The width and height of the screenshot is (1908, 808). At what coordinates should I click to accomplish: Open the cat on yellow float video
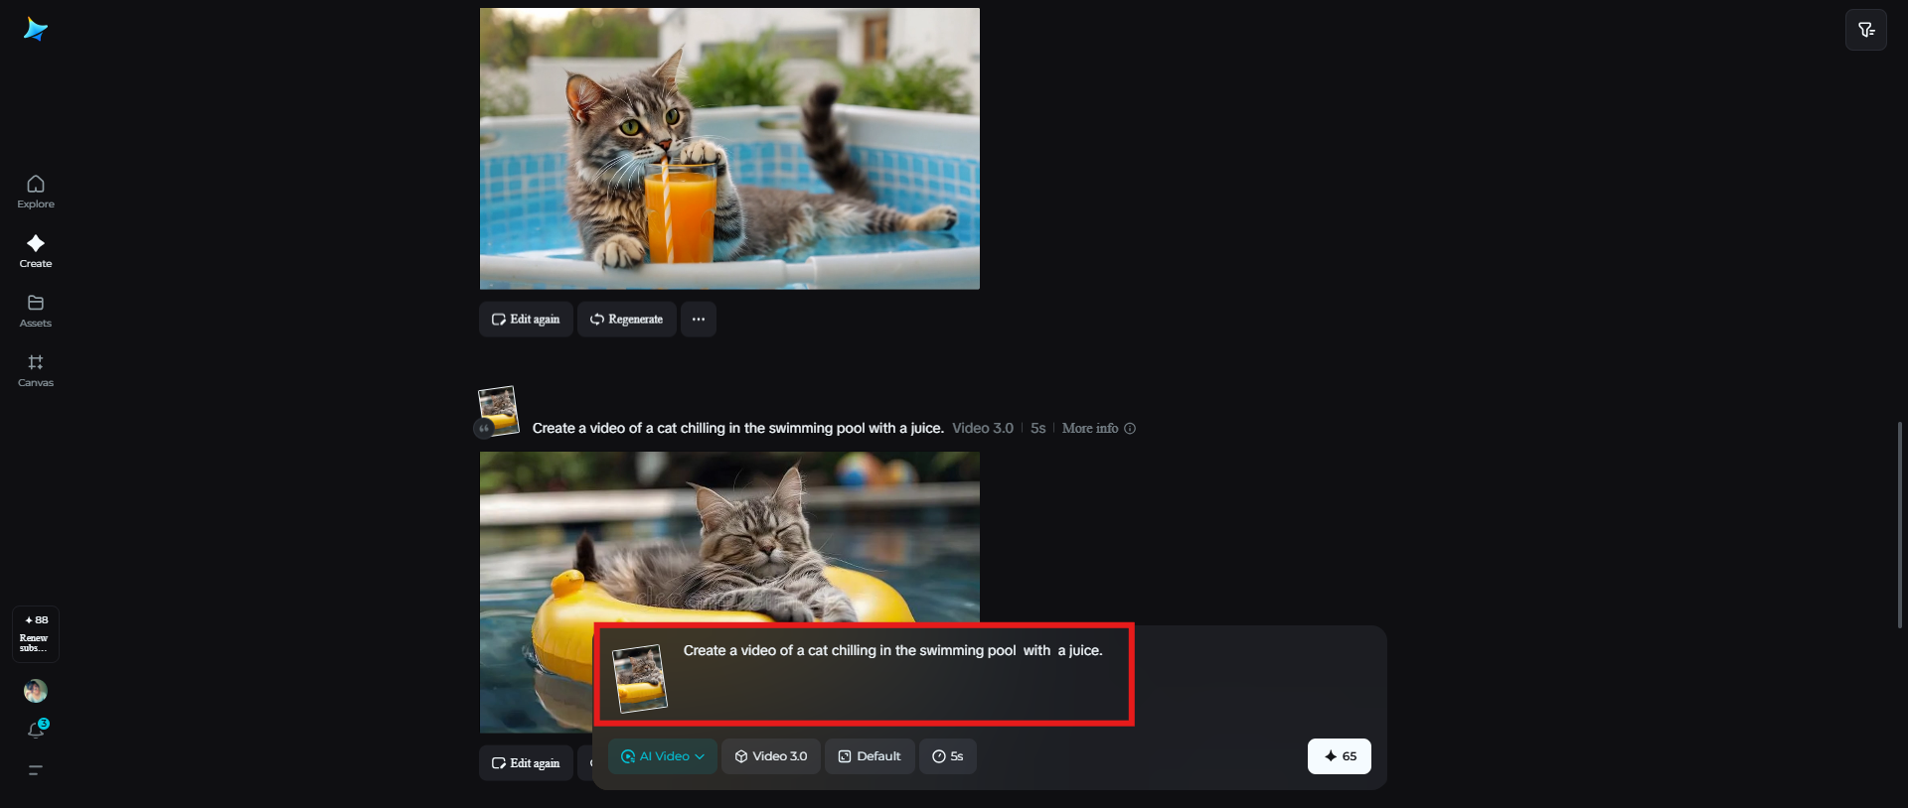coord(729,537)
